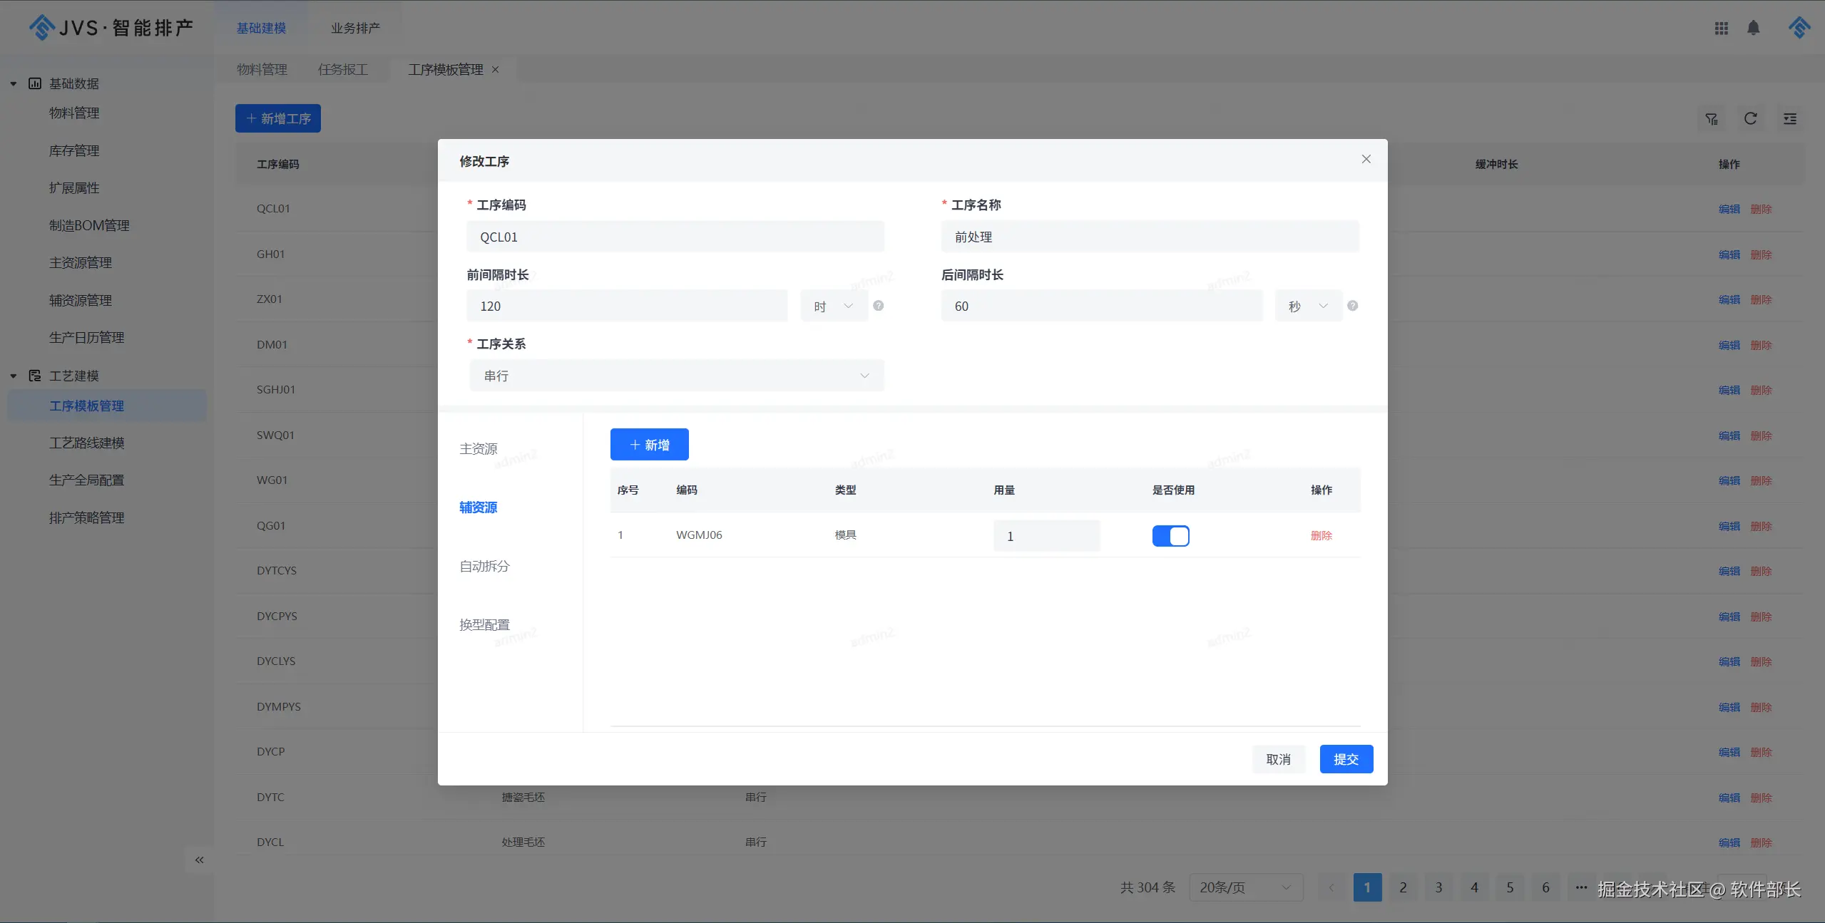This screenshot has width=1825, height=923.
Task: Open the column settings icon
Action: point(1789,119)
